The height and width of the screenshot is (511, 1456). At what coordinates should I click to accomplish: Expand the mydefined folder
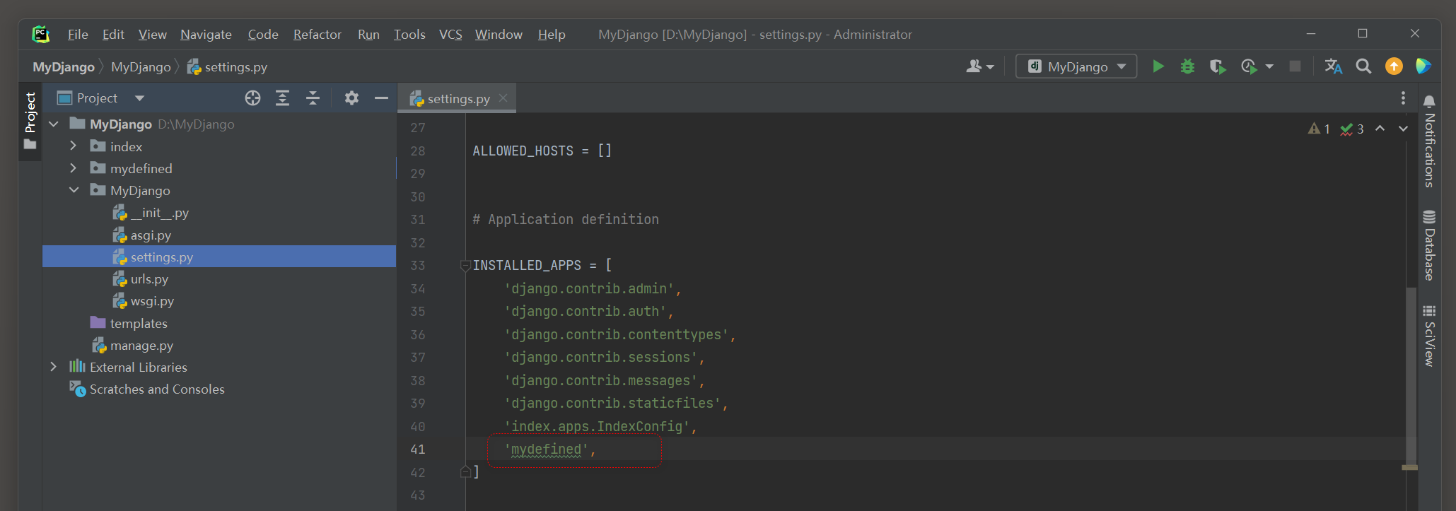[x=74, y=168]
